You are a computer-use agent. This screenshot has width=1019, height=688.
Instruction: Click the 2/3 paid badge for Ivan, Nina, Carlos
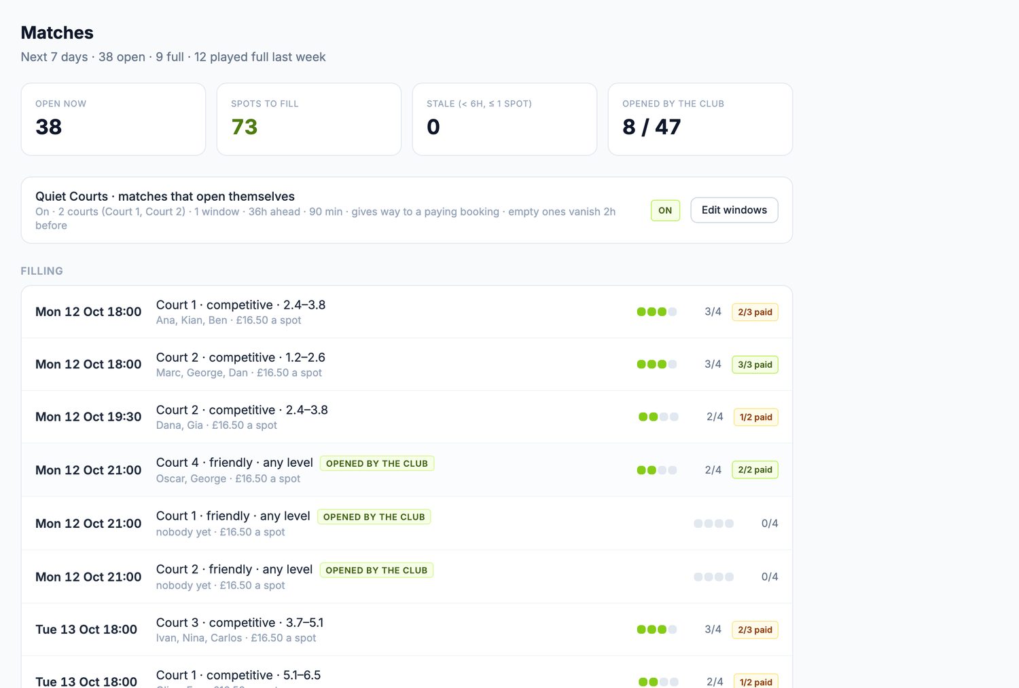[755, 630]
